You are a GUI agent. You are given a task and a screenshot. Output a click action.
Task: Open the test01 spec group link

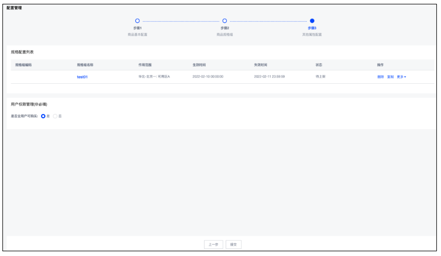(x=82, y=77)
